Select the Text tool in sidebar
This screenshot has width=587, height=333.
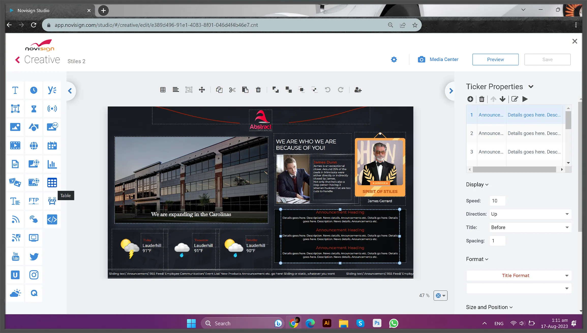15,90
